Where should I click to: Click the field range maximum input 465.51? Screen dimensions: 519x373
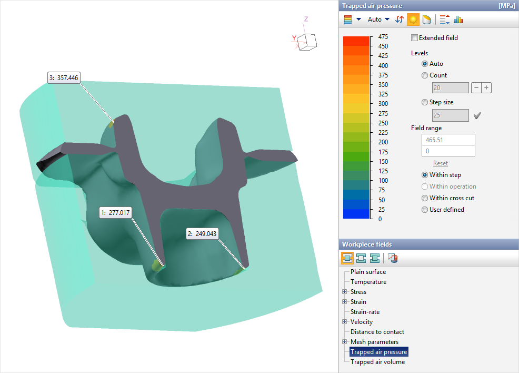click(x=448, y=140)
